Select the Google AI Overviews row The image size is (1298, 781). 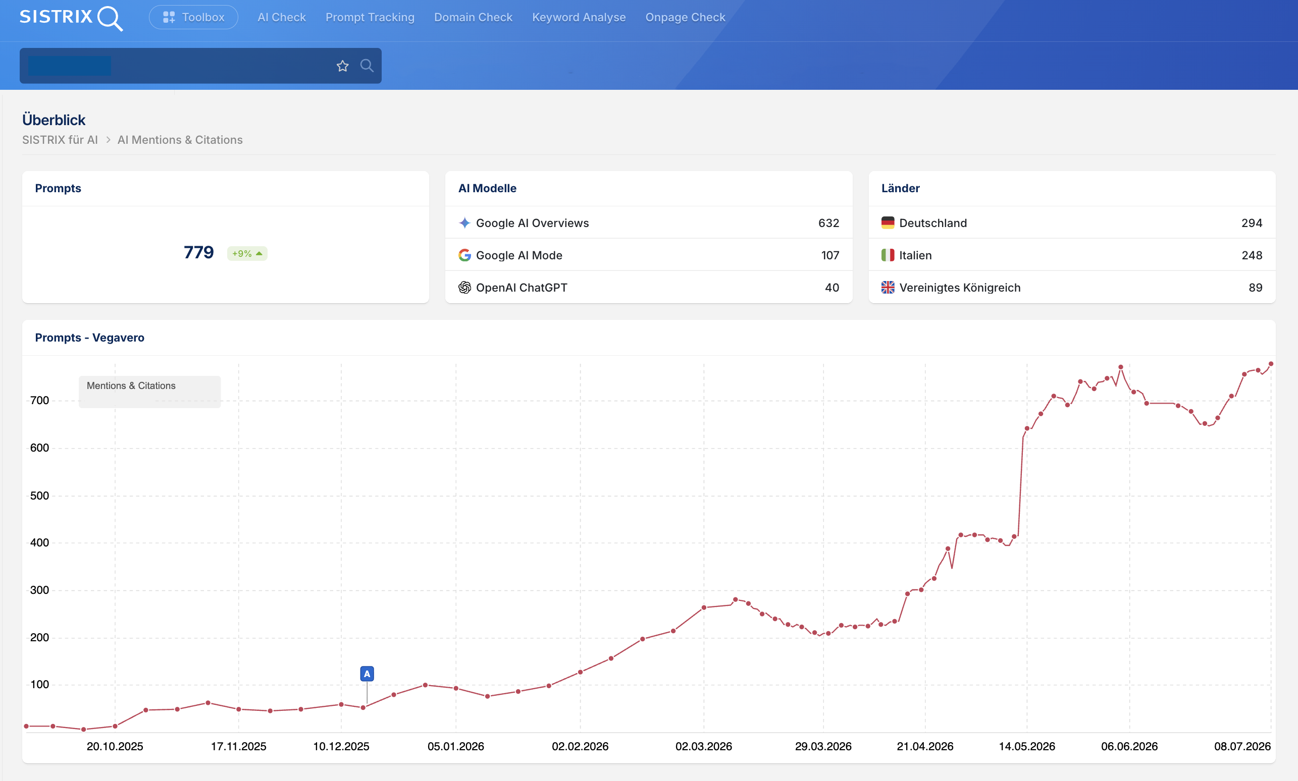pyautogui.click(x=649, y=223)
